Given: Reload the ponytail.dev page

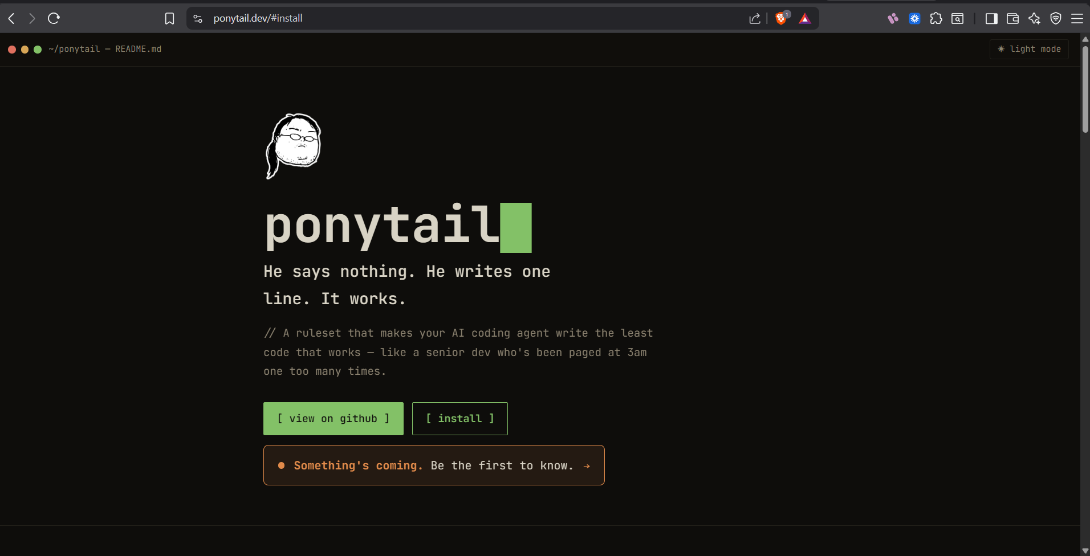Looking at the screenshot, I should click(54, 19).
